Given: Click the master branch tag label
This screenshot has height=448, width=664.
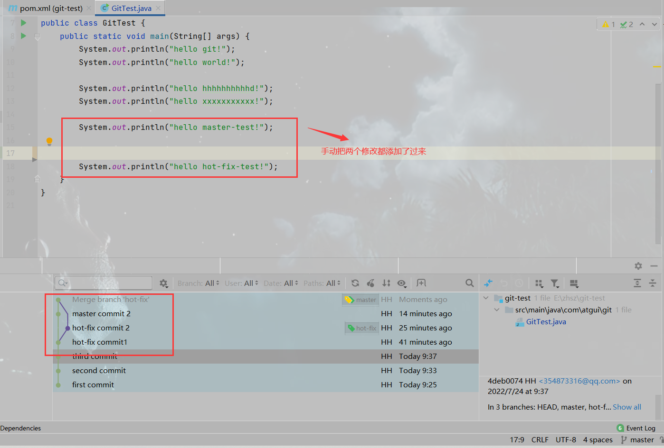Looking at the screenshot, I should [x=360, y=300].
